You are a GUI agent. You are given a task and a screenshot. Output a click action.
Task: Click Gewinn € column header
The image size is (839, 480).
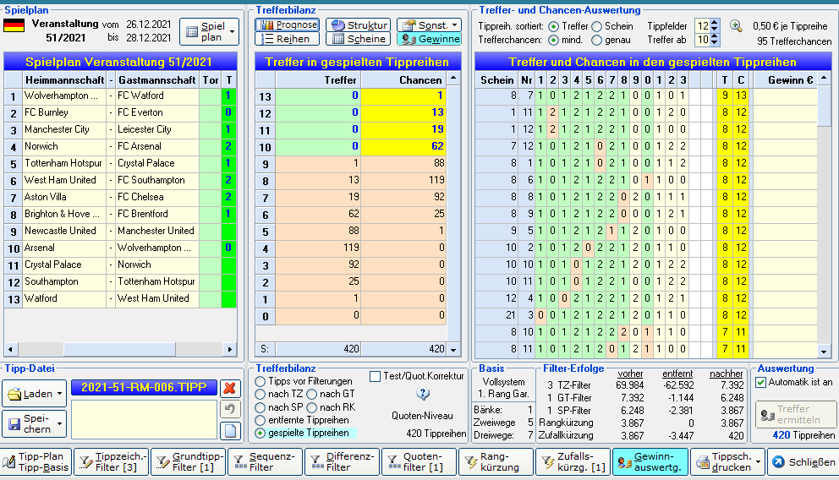pyautogui.click(x=785, y=80)
